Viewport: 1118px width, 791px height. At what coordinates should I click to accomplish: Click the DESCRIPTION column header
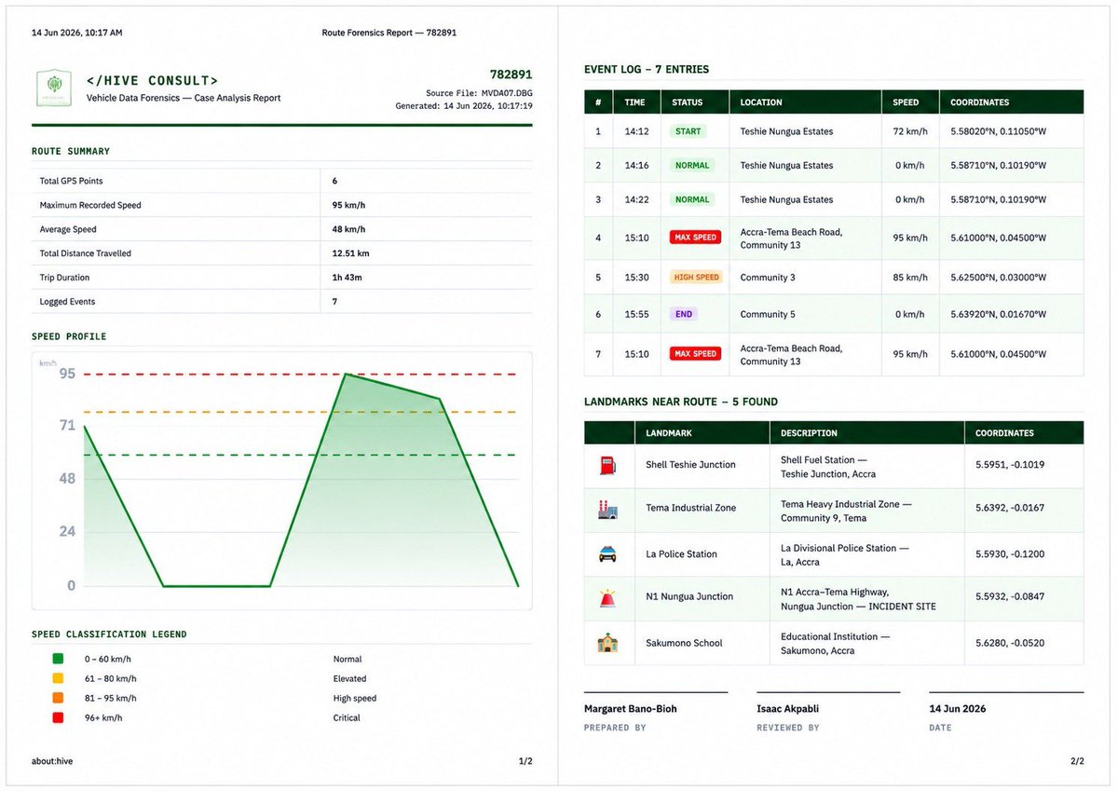(809, 433)
